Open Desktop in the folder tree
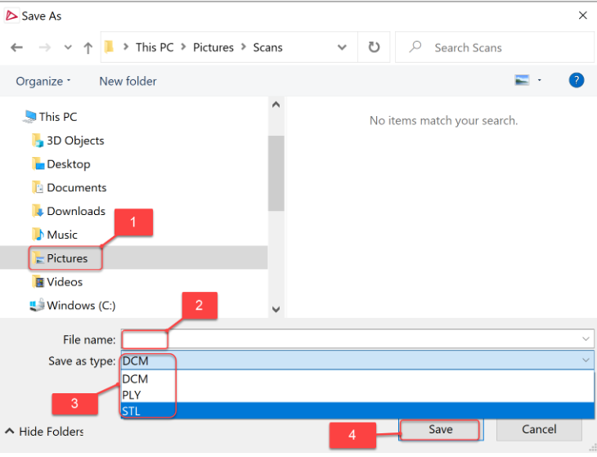The width and height of the screenshot is (597, 457). coord(61,164)
